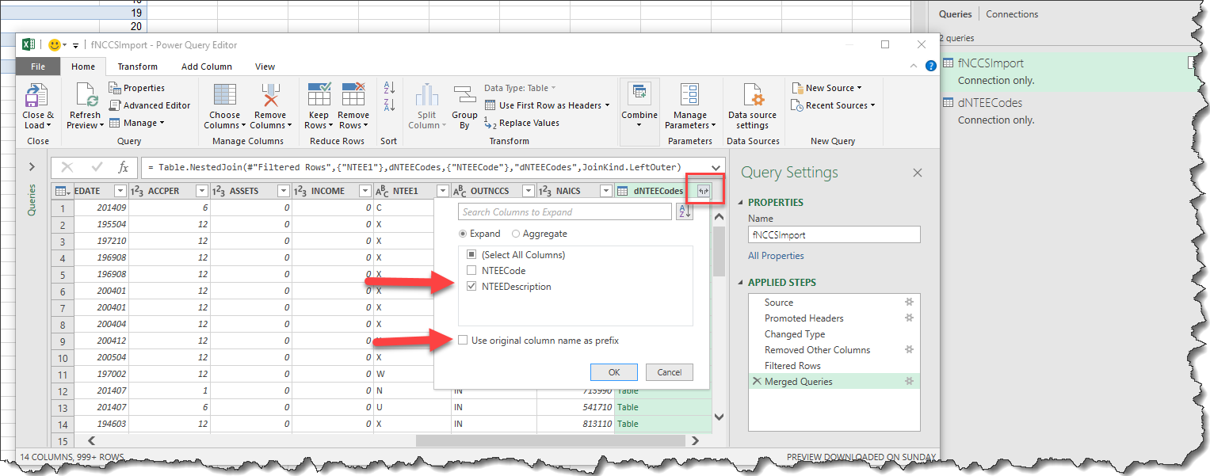The width and height of the screenshot is (1210, 476).
Task: Switch to the Transform ribbon tab
Action: point(137,66)
